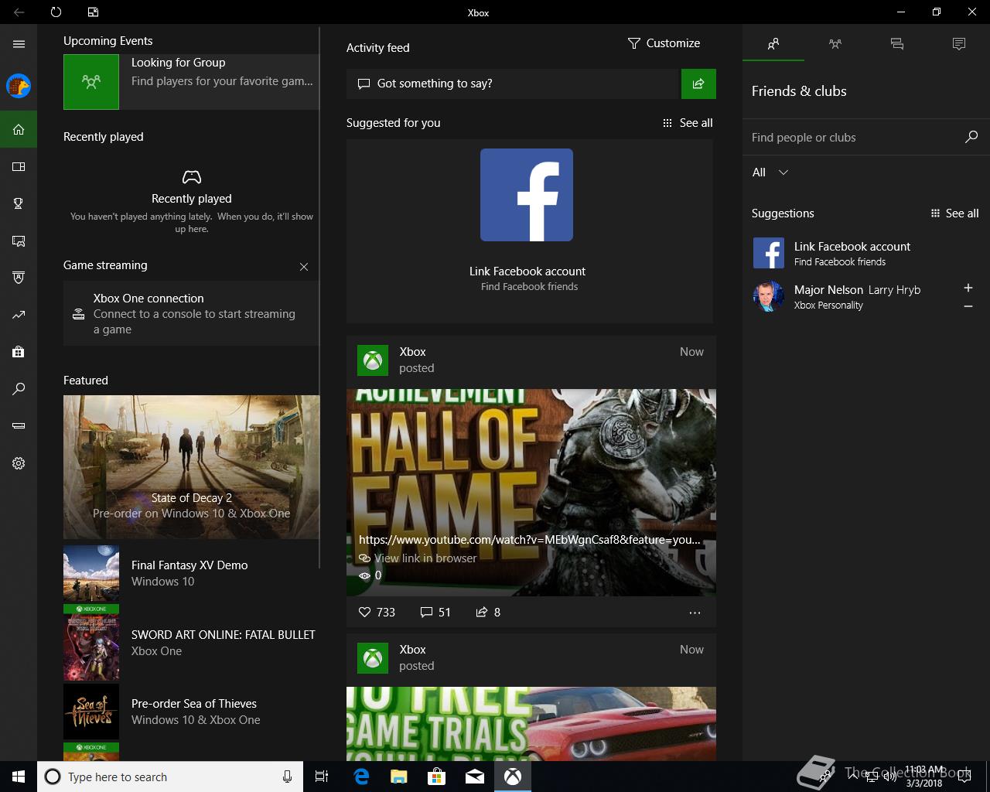
Task: Close the Game streaming section
Action: tap(304, 267)
